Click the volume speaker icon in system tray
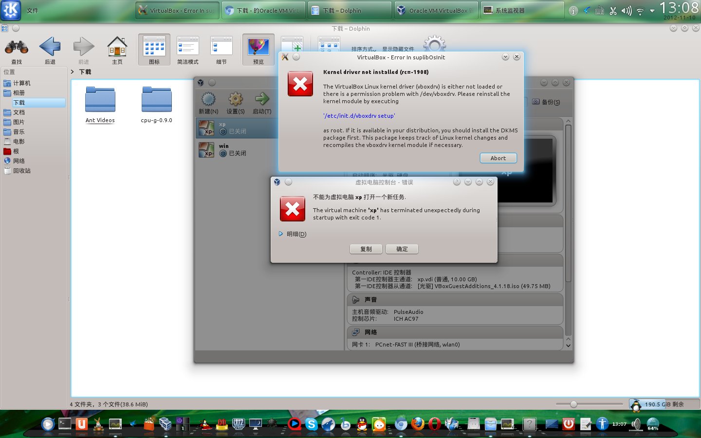 pos(627,11)
